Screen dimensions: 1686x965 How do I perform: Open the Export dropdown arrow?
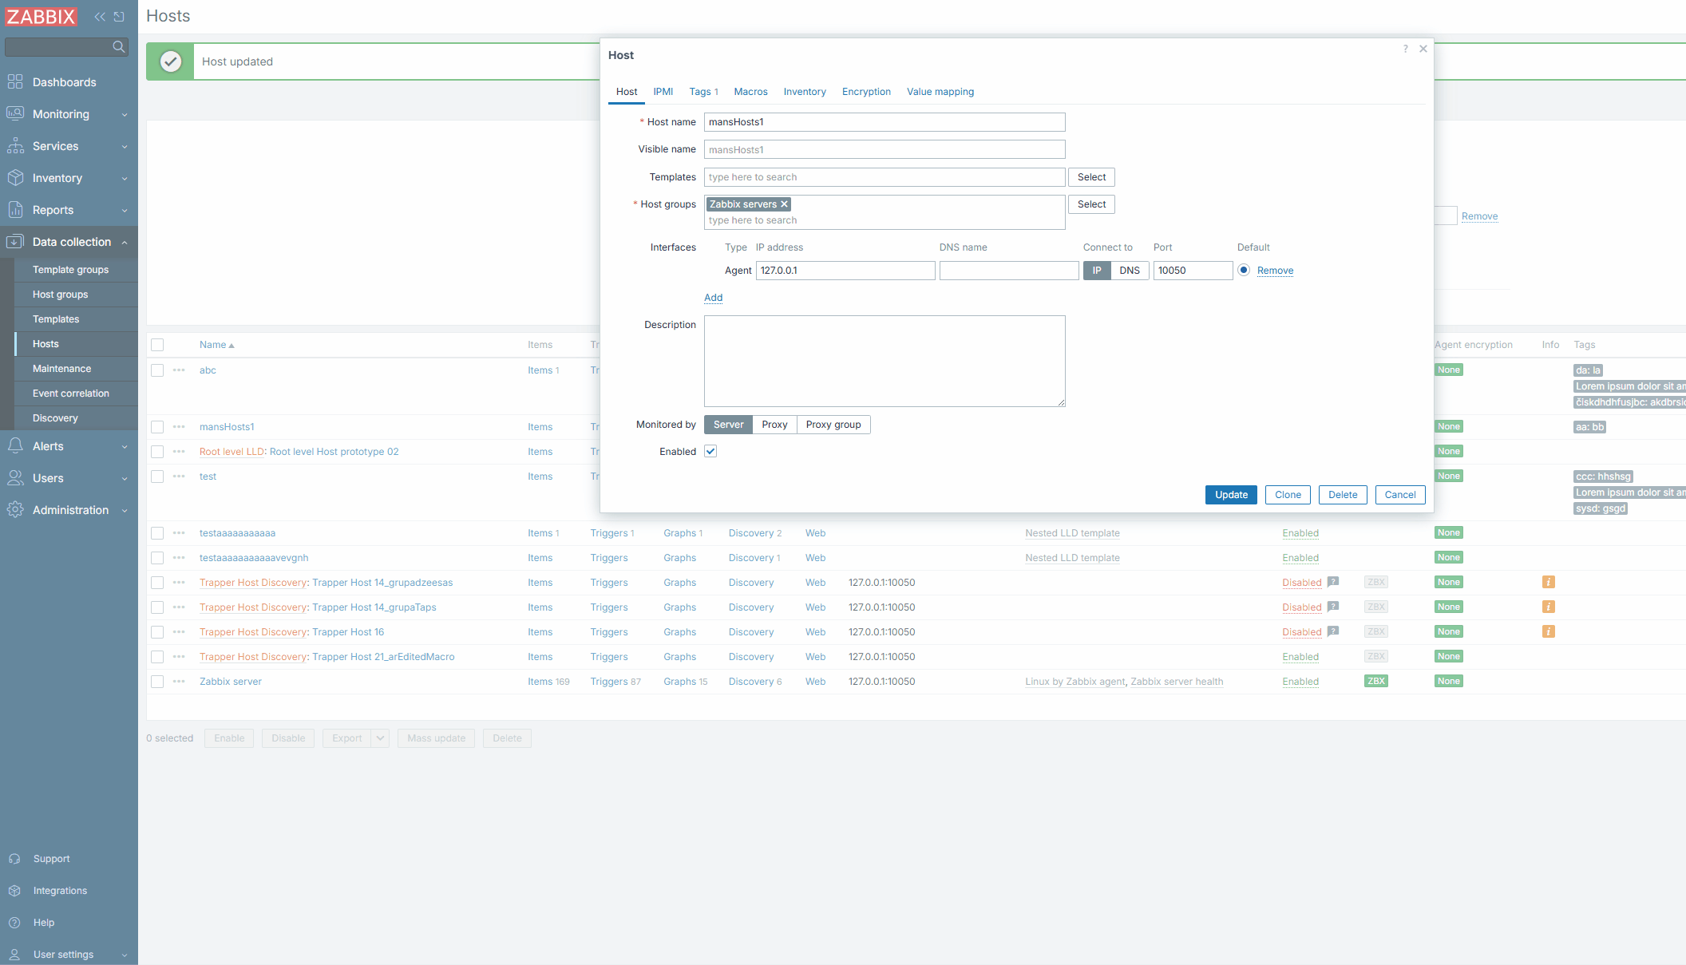point(380,738)
